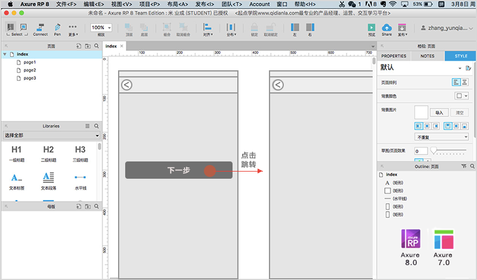Open the canvas tab list dropdown
The image size is (477, 280).
373,46
